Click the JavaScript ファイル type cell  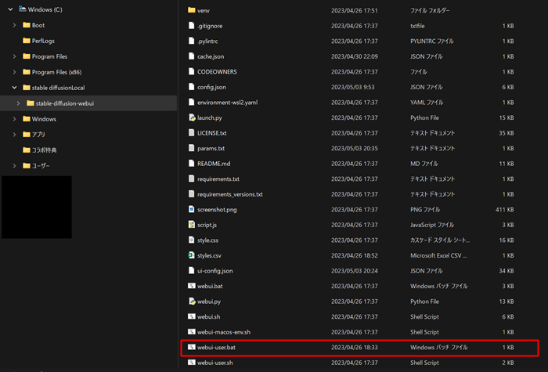pyautogui.click(x=432, y=225)
